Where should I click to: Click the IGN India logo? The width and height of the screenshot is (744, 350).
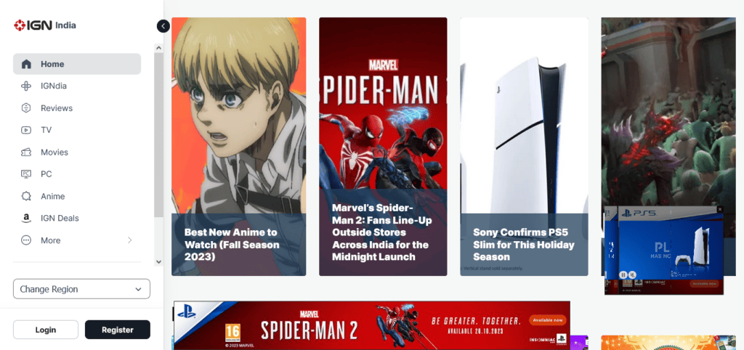pos(44,25)
